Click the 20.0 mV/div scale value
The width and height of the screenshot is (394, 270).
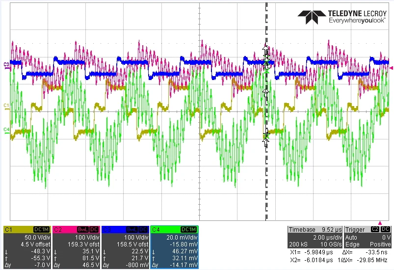click(x=182, y=237)
